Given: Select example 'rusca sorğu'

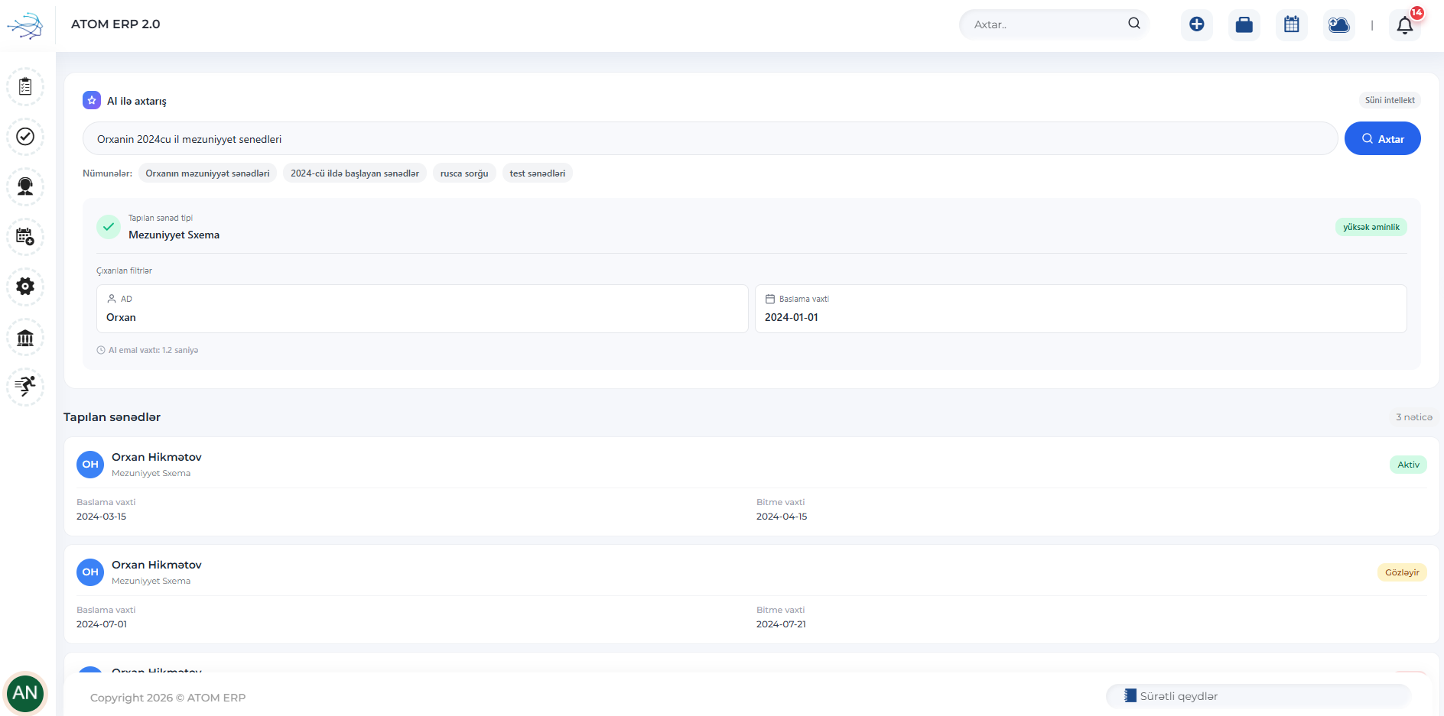Looking at the screenshot, I should coord(464,173).
